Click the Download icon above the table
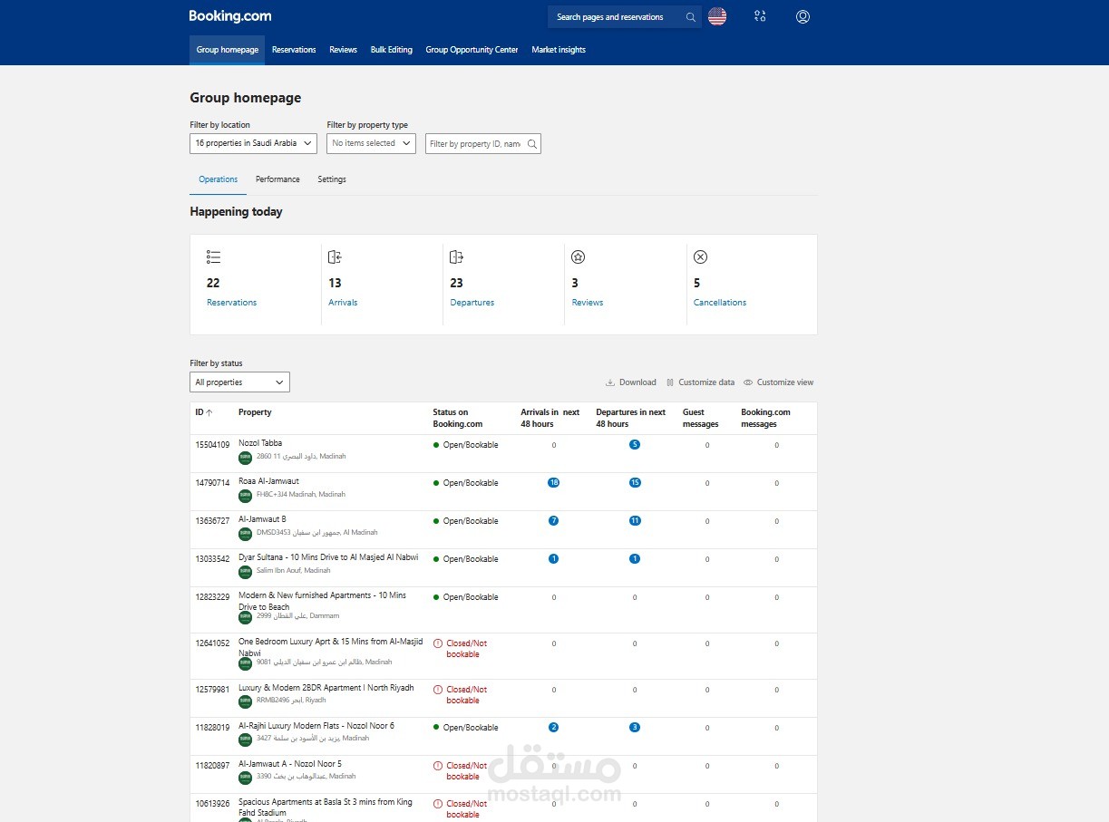This screenshot has height=822, width=1109. 610,382
